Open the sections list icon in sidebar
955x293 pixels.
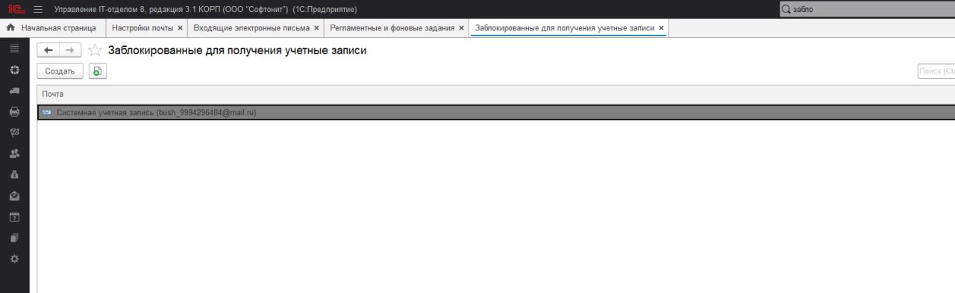coord(14,48)
